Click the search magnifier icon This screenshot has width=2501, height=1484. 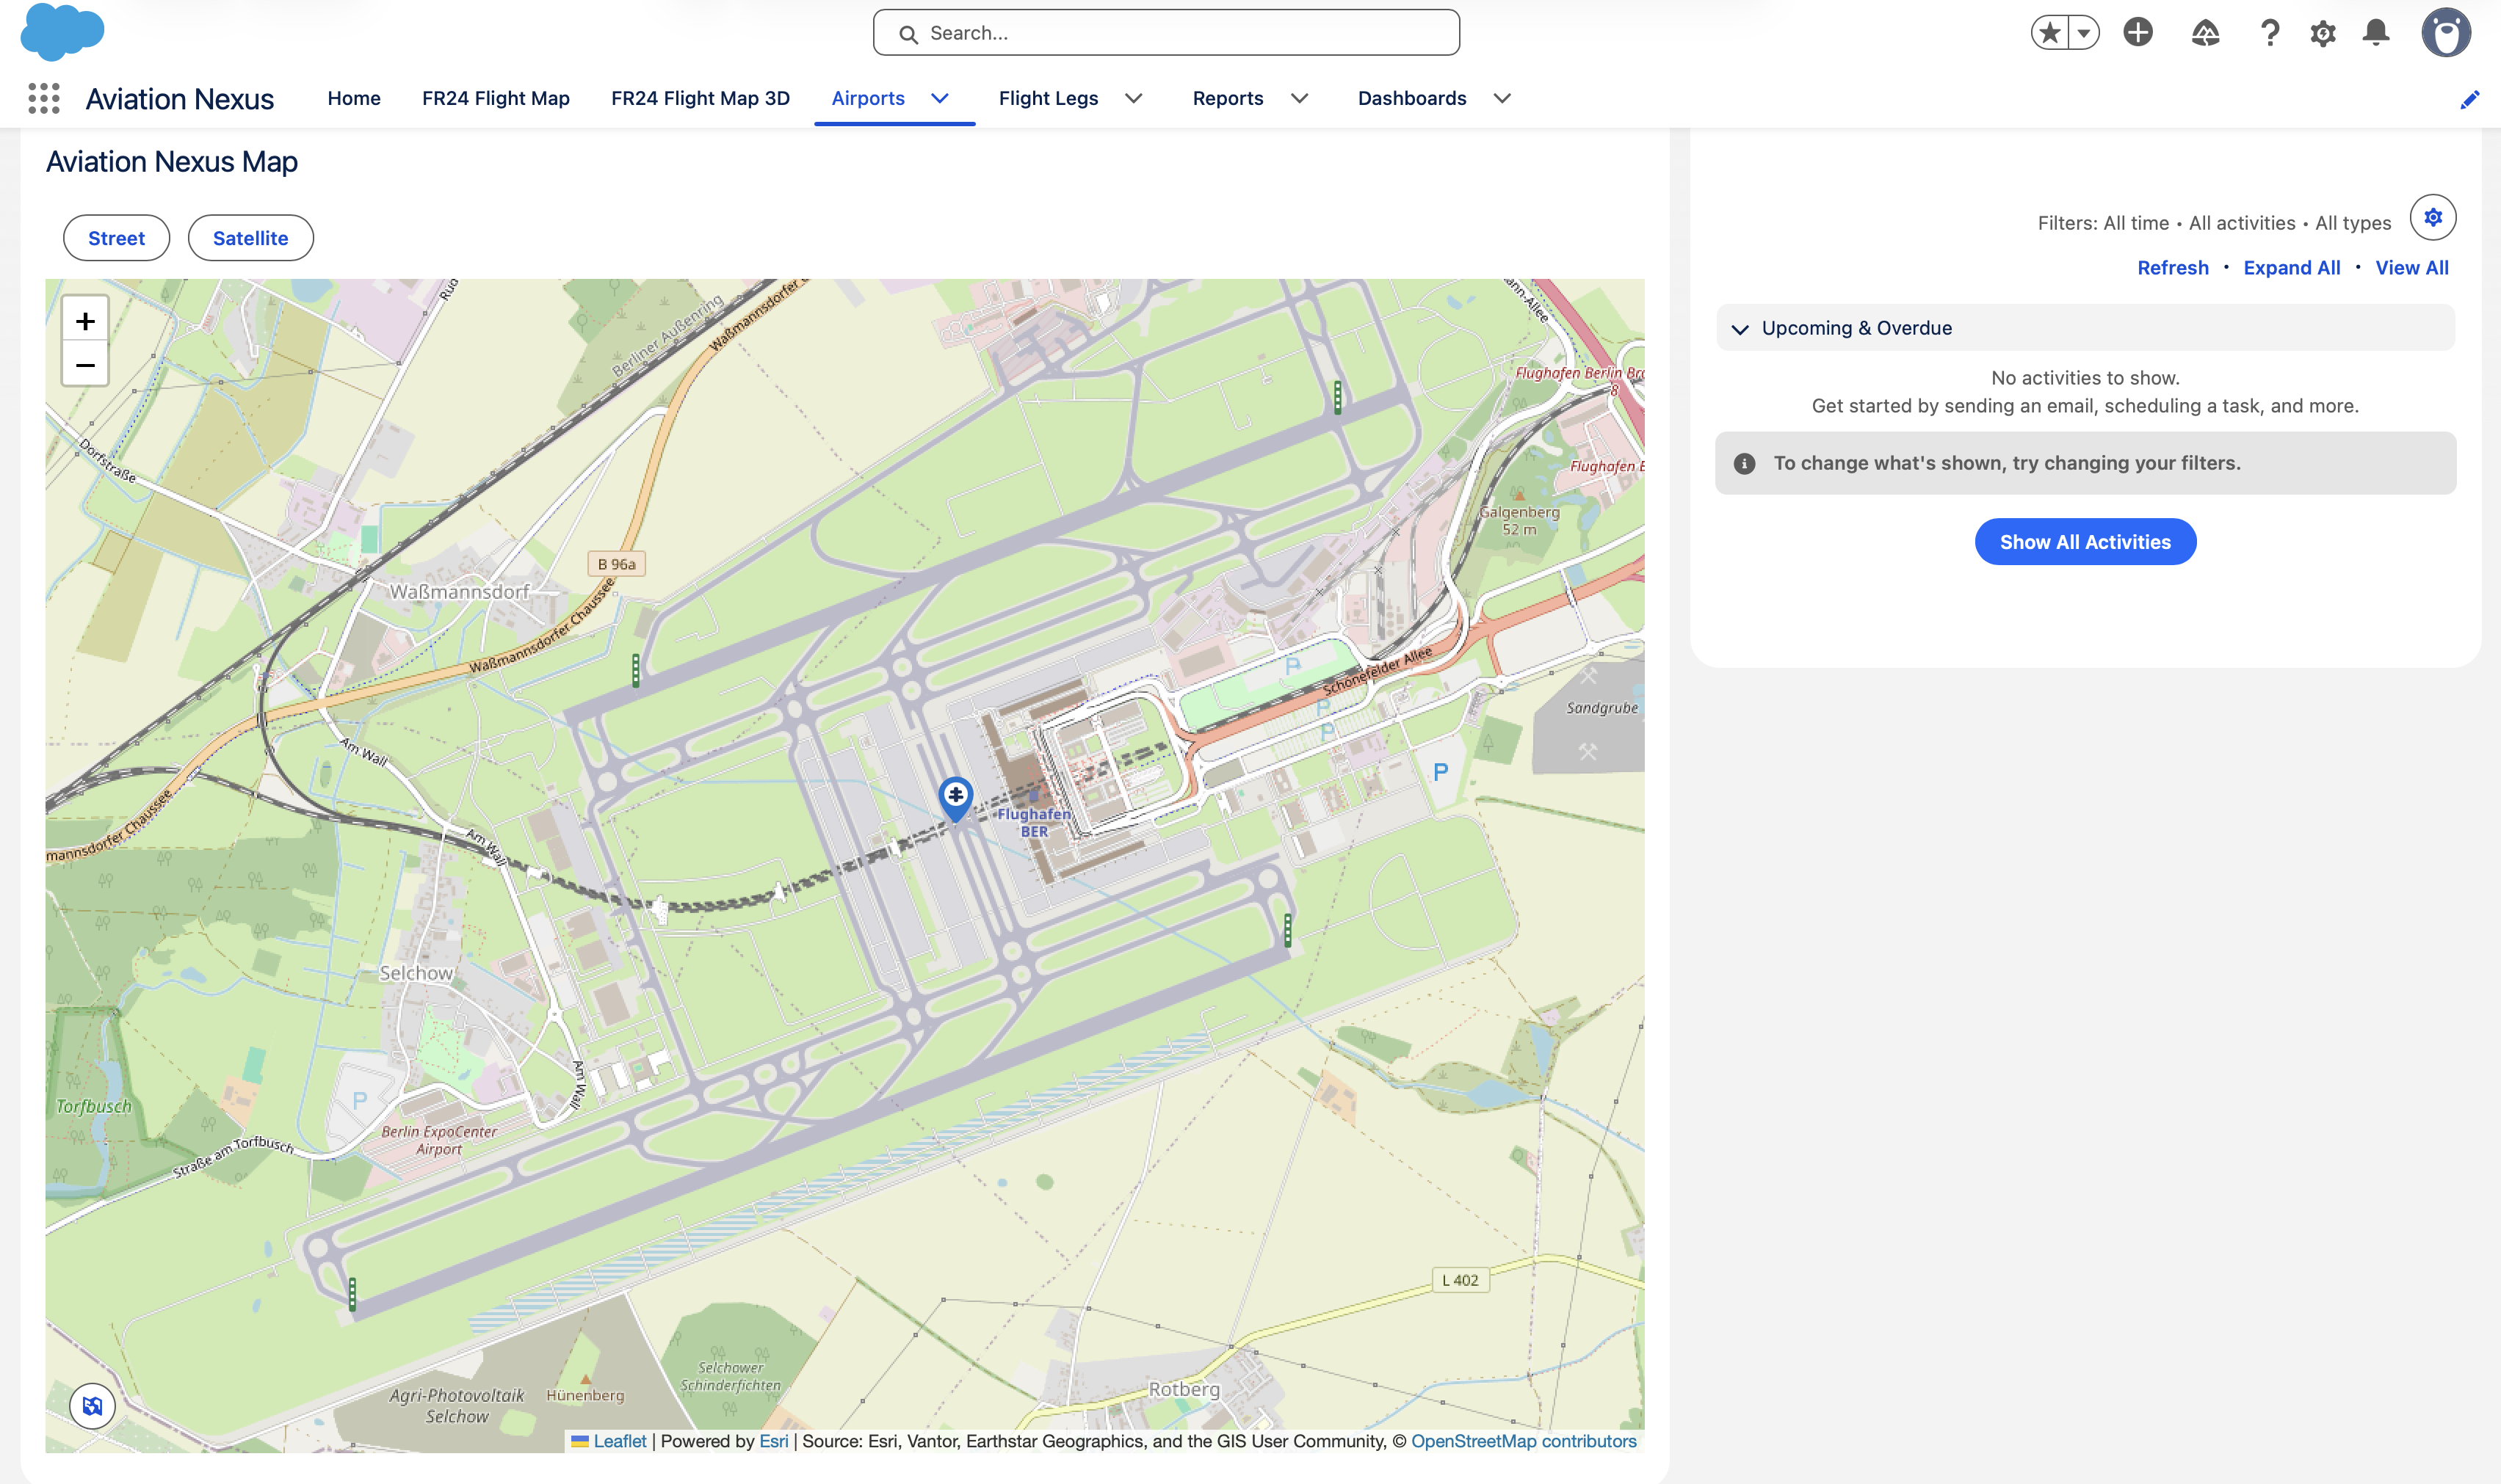click(908, 34)
